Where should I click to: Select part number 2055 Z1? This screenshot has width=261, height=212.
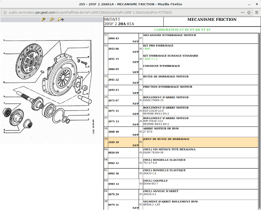[x=114, y=90]
